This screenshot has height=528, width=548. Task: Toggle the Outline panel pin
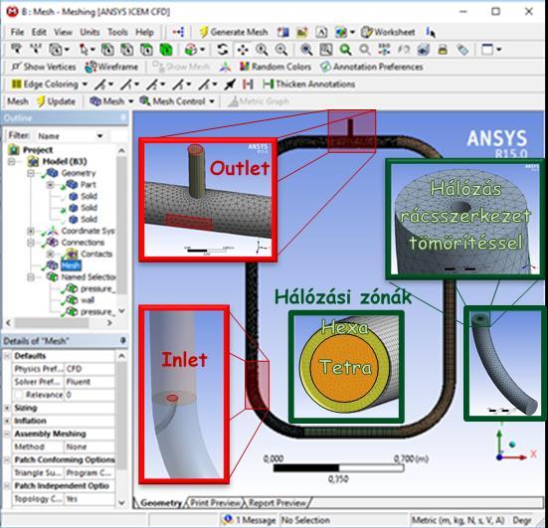(x=123, y=117)
